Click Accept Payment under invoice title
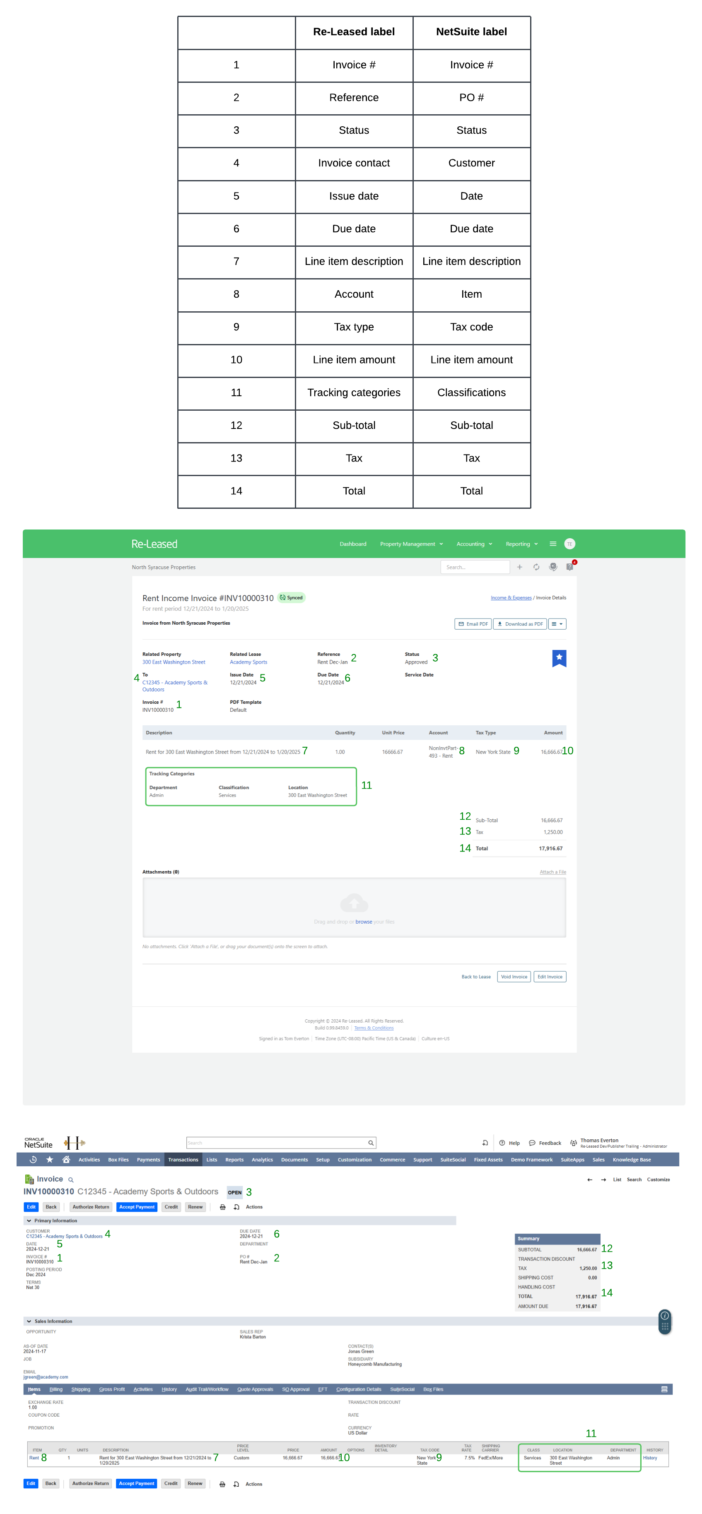This screenshot has height=1514, width=702. (136, 1207)
